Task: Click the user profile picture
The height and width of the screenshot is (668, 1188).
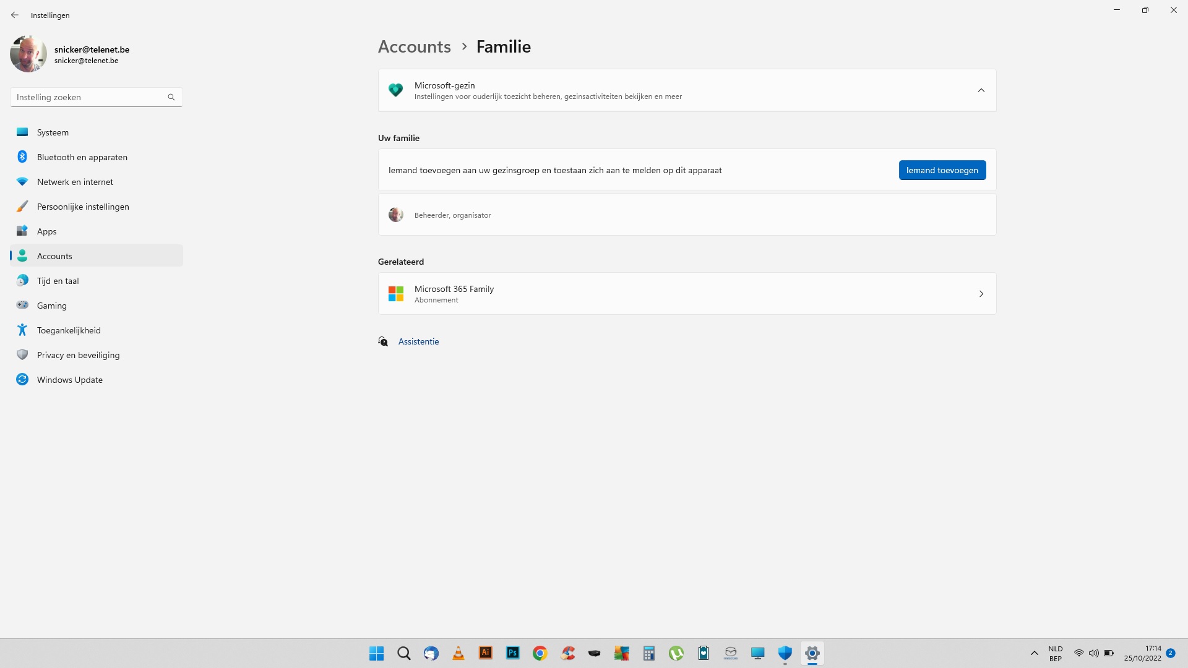Action: tap(28, 54)
